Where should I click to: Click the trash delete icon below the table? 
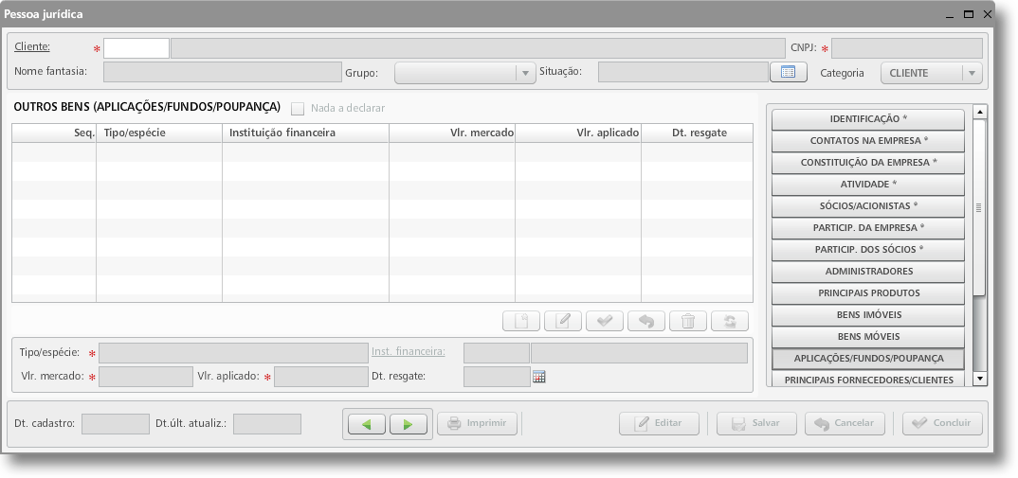[688, 321]
